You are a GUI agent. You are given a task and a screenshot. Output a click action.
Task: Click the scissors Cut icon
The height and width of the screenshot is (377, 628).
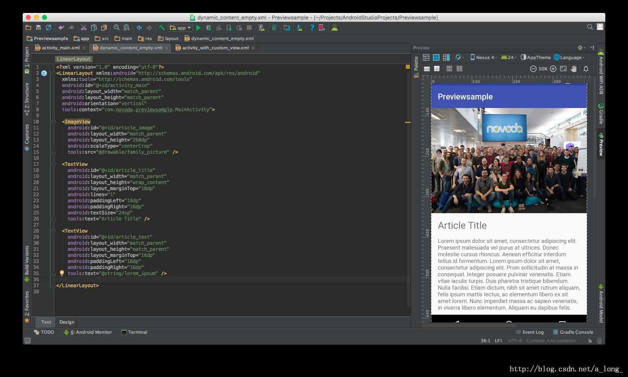[84, 28]
